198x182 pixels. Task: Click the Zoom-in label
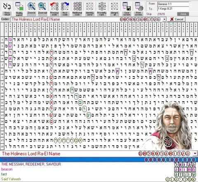[x=31, y=13]
